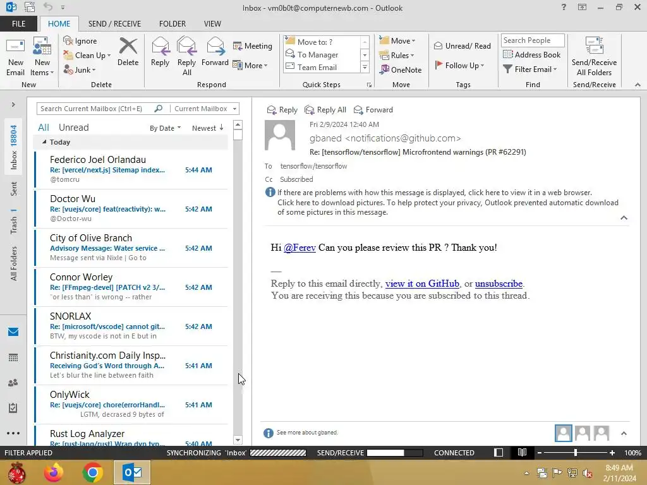Viewport: 647px width, 485px height.
Task: Open the Calendar navigation icon
Action: (x=13, y=357)
